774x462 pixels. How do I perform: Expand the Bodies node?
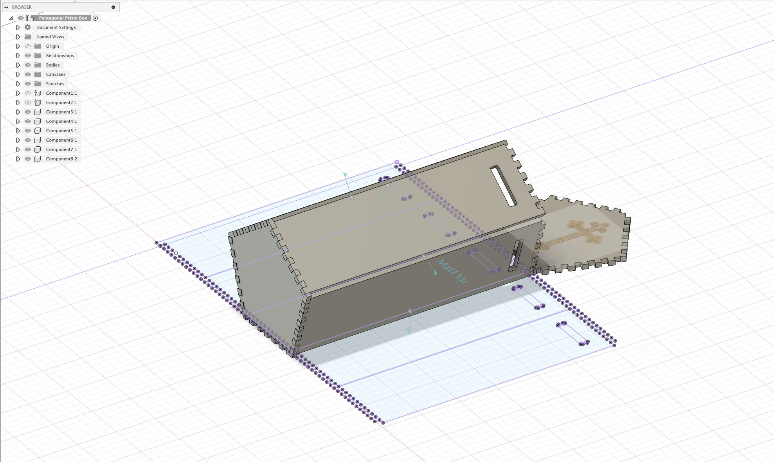pos(18,65)
